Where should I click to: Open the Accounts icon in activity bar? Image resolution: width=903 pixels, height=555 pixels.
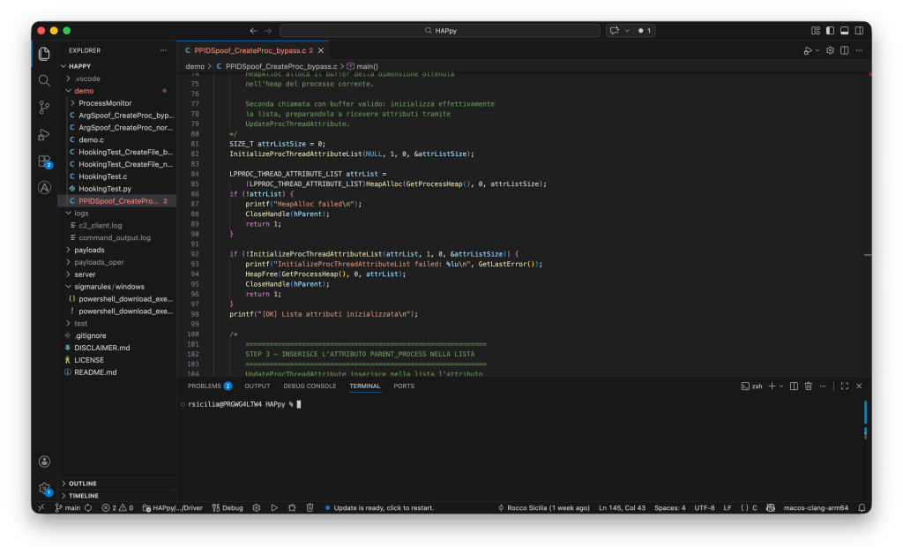(44, 461)
